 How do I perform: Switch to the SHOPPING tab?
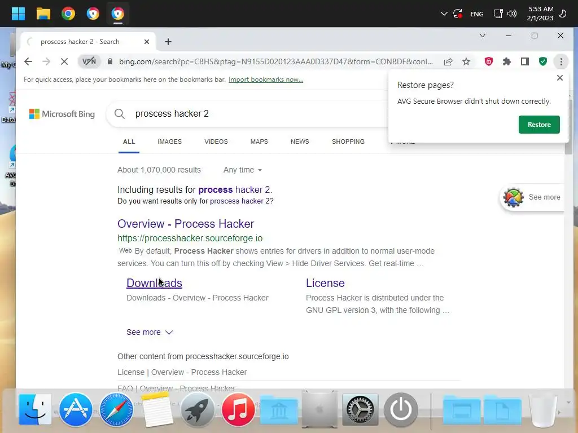[x=348, y=142]
